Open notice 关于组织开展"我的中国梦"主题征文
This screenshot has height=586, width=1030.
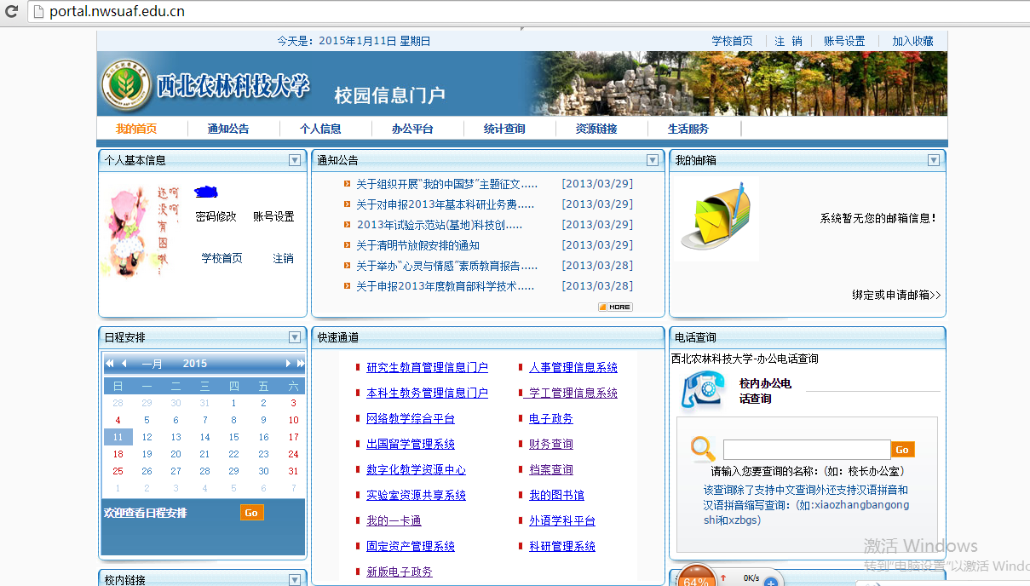[447, 184]
